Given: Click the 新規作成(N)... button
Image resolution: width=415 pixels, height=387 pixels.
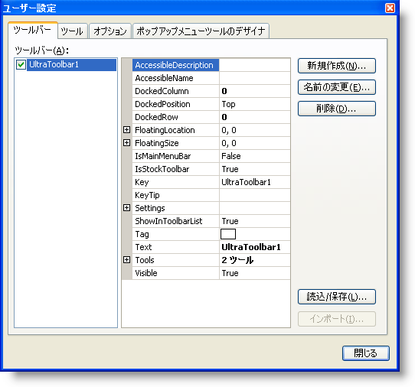Looking at the screenshot, I should pos(337,66).
